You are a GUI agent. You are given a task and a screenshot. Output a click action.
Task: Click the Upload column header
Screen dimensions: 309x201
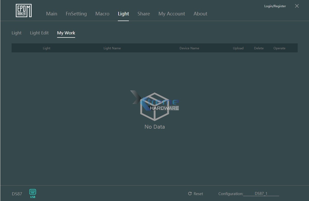(238, 48)
